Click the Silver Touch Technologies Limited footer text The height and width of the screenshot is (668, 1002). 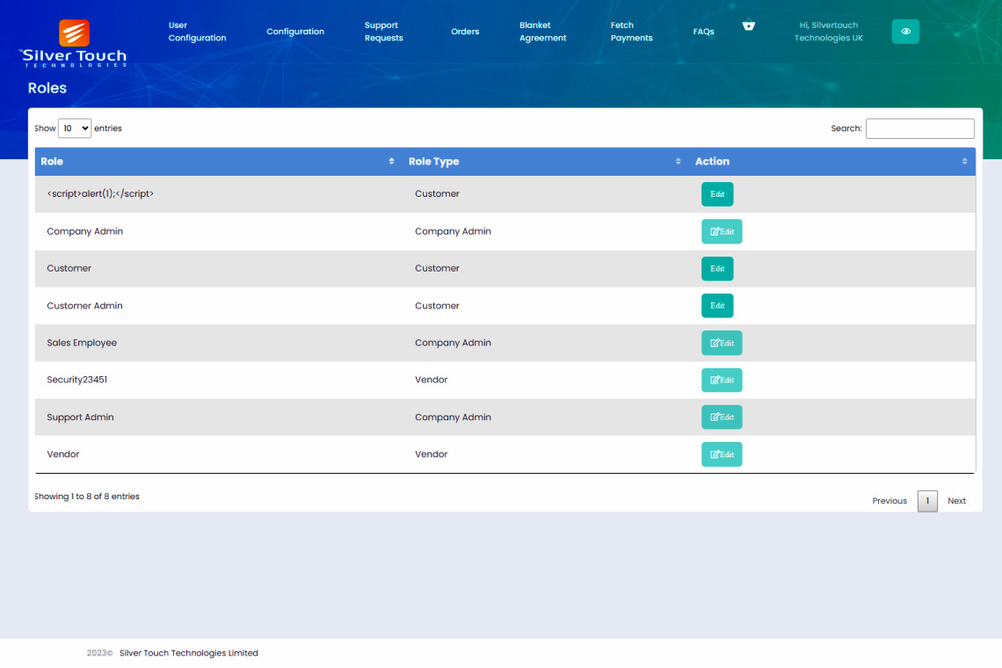(x=188, y=653)
